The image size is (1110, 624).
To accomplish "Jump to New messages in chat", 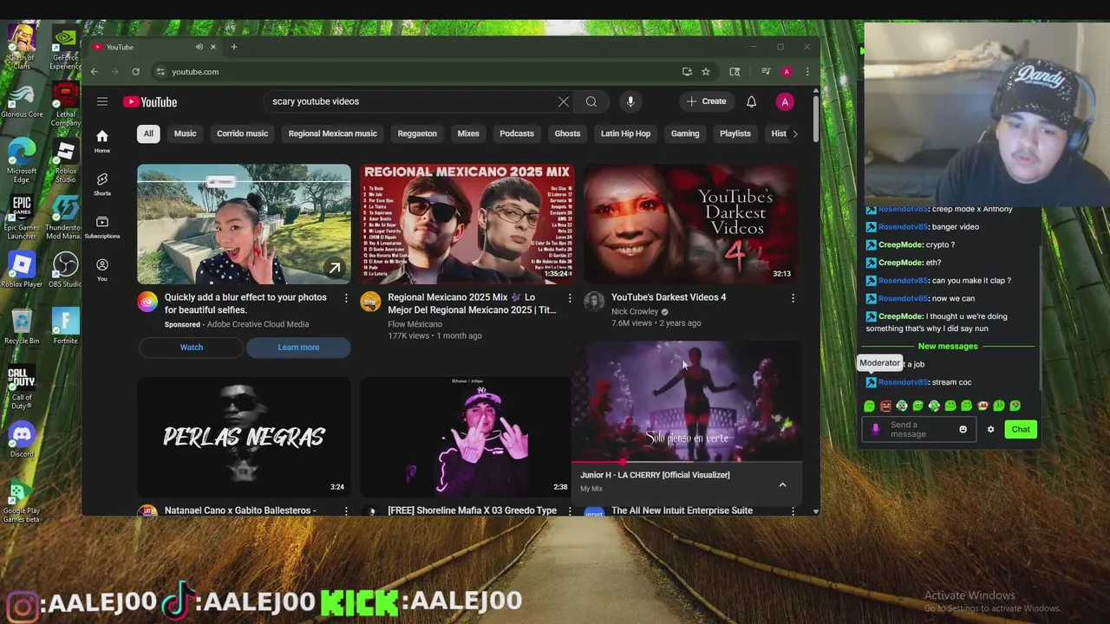I will [x=948, y=347].
